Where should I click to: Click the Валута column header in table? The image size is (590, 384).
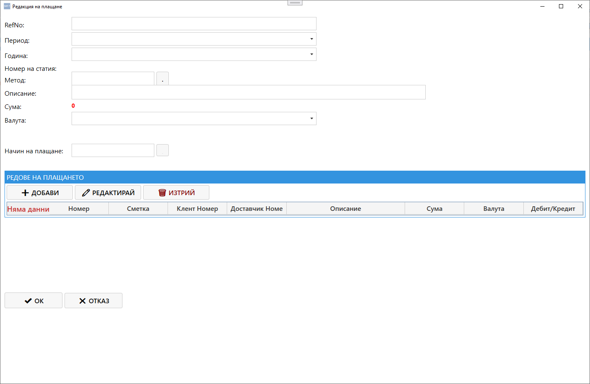tap(494, 209)
